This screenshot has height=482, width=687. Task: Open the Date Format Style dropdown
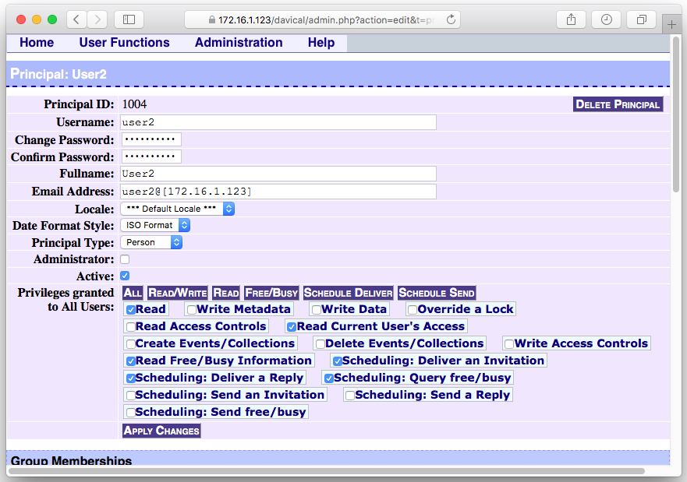pyautogui.click(x=155, y=225)
